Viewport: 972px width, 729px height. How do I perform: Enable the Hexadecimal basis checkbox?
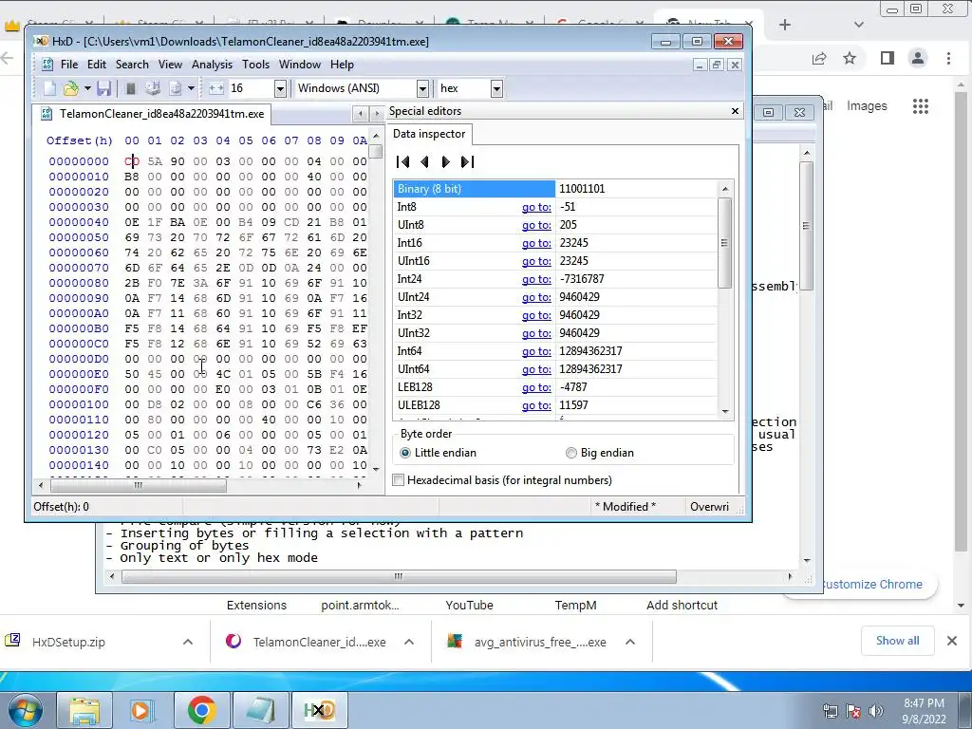399,479
